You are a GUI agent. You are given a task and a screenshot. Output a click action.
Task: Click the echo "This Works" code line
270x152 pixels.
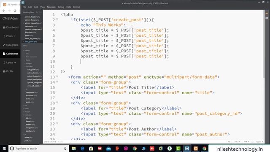coord(103,25)
